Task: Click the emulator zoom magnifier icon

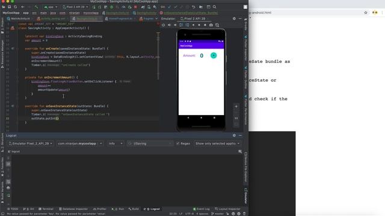Action: 217,25
